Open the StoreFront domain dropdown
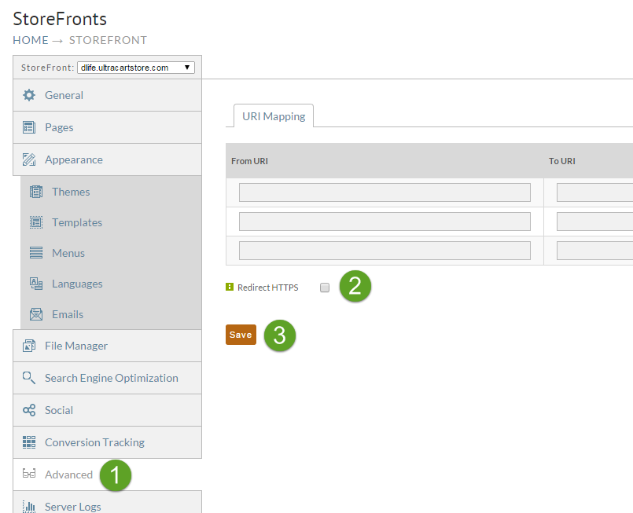633x513 pixels. tap(136, 68)
